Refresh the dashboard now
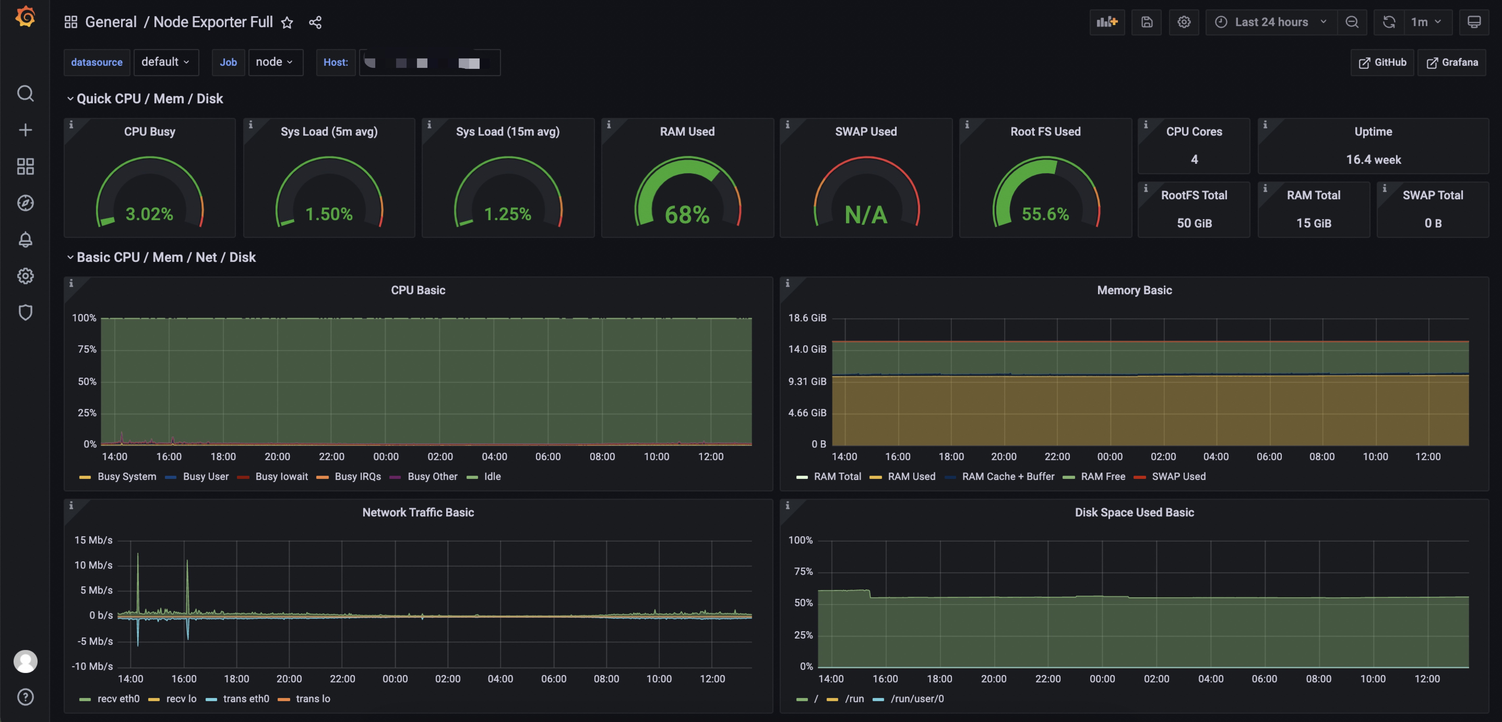 point(1389,22)
